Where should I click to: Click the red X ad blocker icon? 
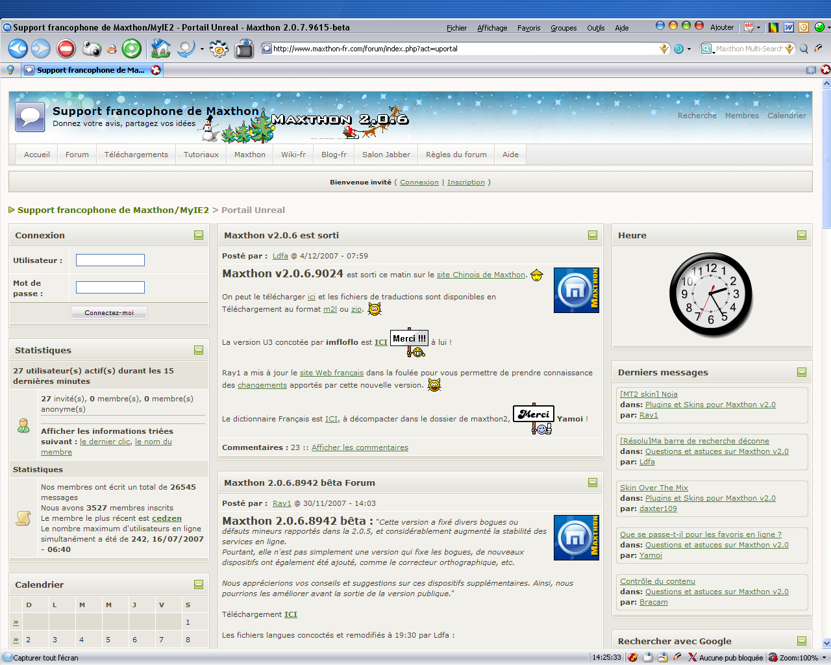click(693, 657)
